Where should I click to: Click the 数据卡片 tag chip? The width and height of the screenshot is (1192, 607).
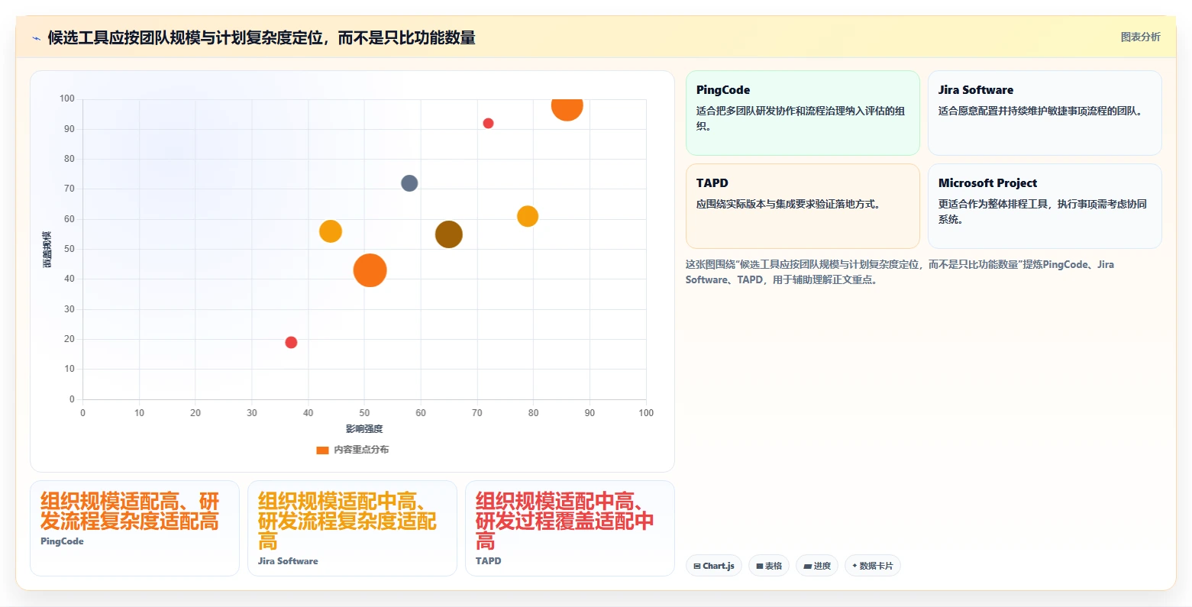point(873,566)
